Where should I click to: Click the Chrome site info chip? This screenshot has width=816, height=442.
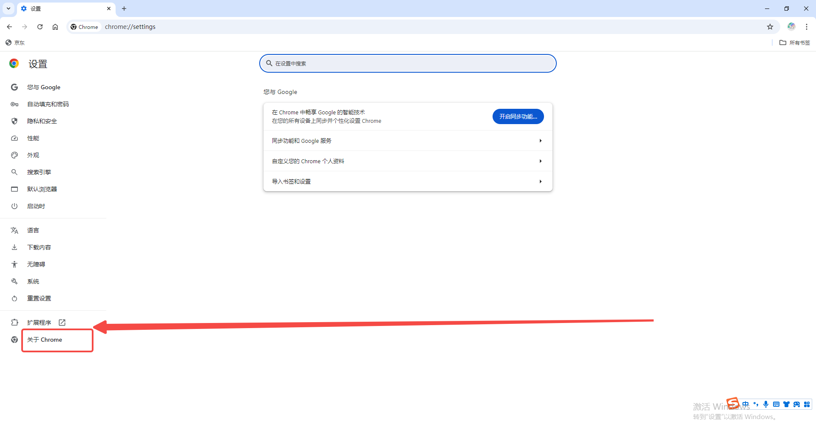click(85, 27)
